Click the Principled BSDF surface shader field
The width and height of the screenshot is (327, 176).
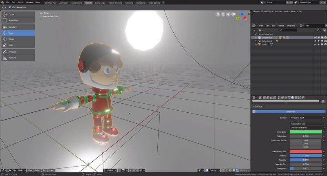pyautogui.click(x=306, y=118)
